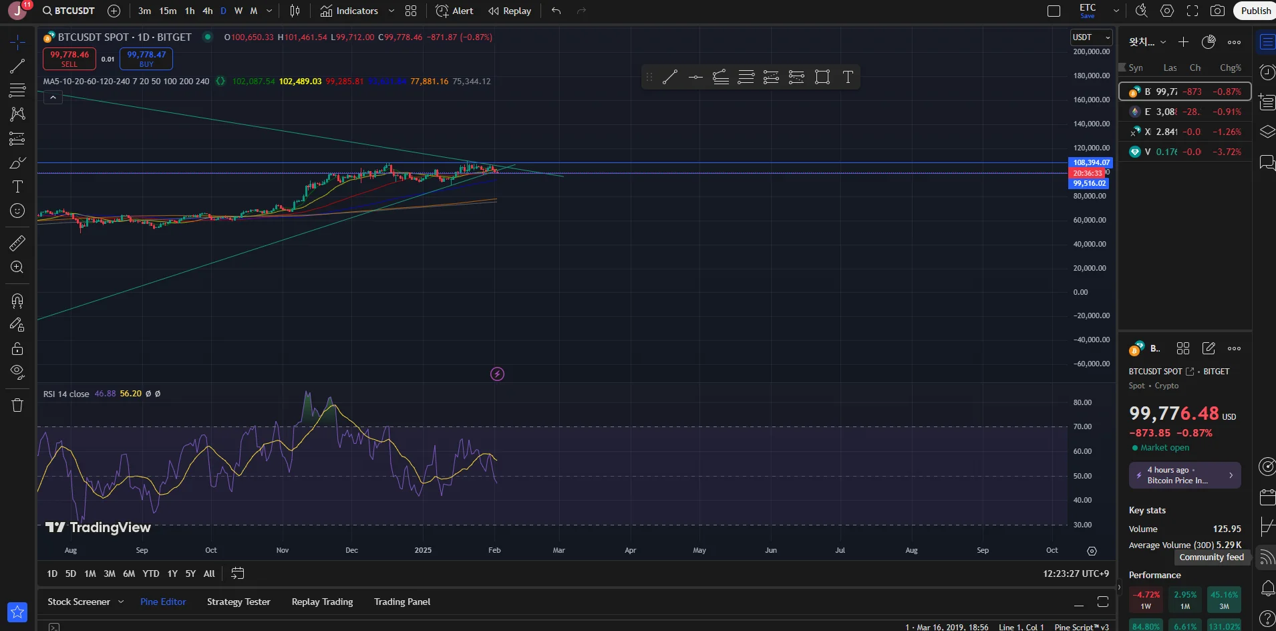
Task: Open the Strategy Tester tab
Action: click(x=238, y=602)
